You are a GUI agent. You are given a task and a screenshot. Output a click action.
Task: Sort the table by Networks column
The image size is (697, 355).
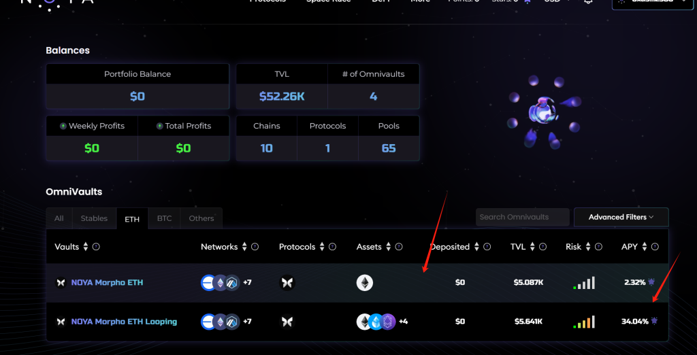[x=244, y=247]
